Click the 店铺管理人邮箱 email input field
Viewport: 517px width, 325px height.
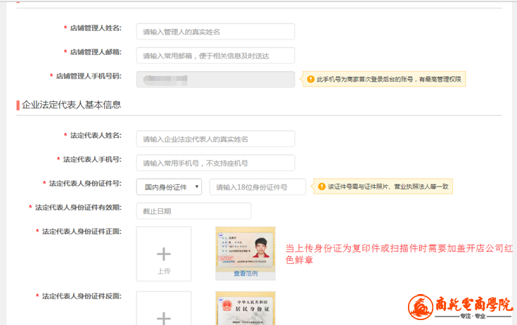(x=215, y=56)
